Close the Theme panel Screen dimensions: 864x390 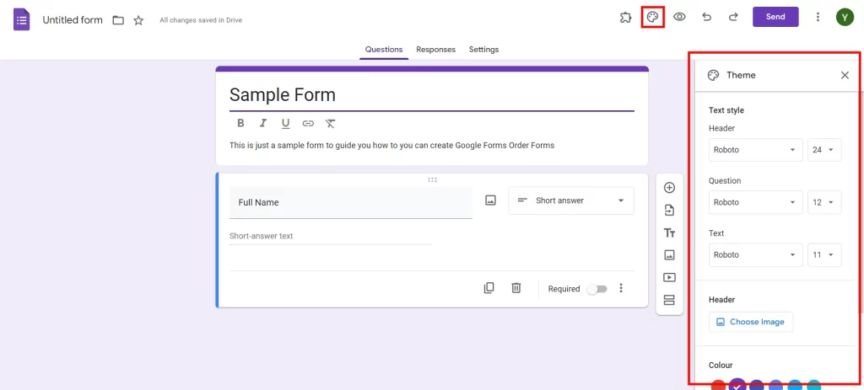click(845, 75)
